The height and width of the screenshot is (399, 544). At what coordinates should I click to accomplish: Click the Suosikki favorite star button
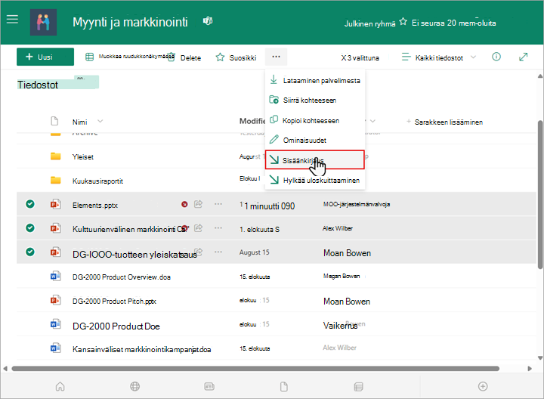click(236, 57)
